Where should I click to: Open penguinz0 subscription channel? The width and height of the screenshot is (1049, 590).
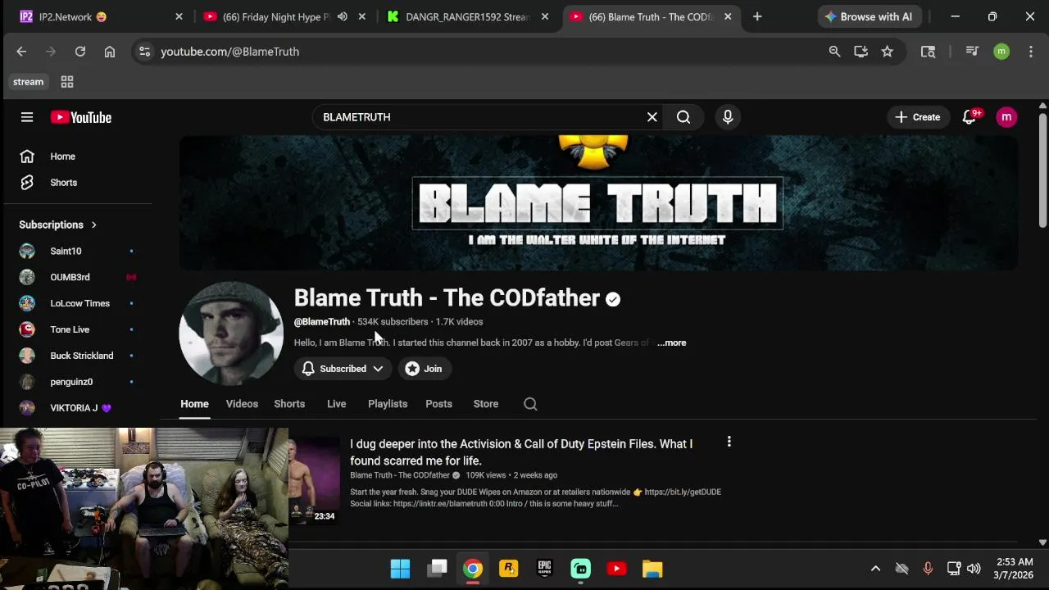[78, 382]
